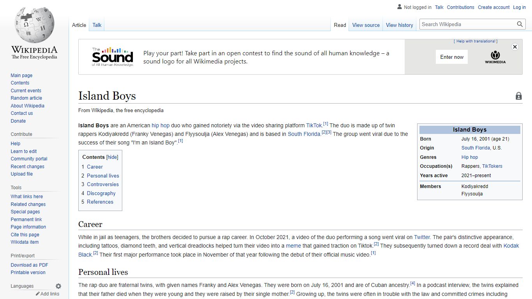The height and width of the screenshot is (299, 532).
Task: Open Hip hop genre link in infobox
Action: coord(470,157)
